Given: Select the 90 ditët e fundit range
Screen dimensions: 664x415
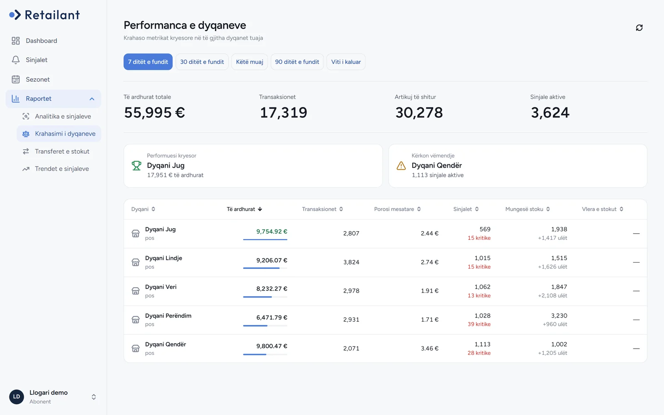Looking at the screenshot, I should 297,62.
